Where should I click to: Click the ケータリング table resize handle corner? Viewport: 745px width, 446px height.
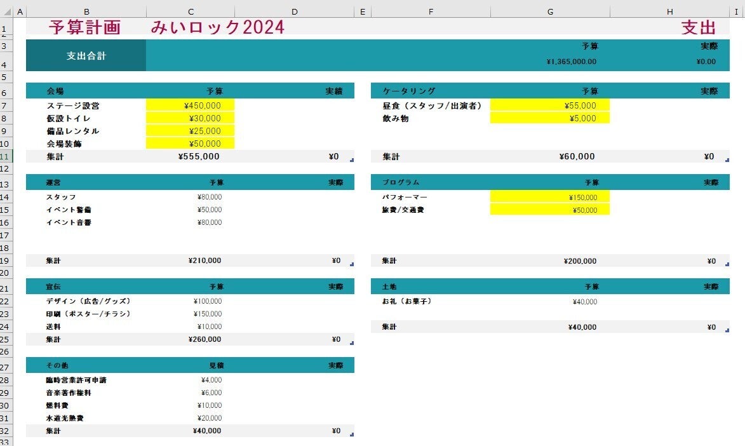[727, 160]
